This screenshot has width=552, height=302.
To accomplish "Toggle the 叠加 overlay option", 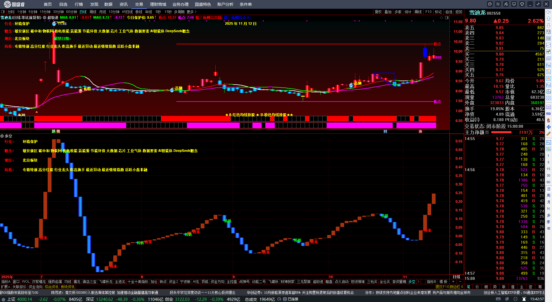I will tap(388, 12).
